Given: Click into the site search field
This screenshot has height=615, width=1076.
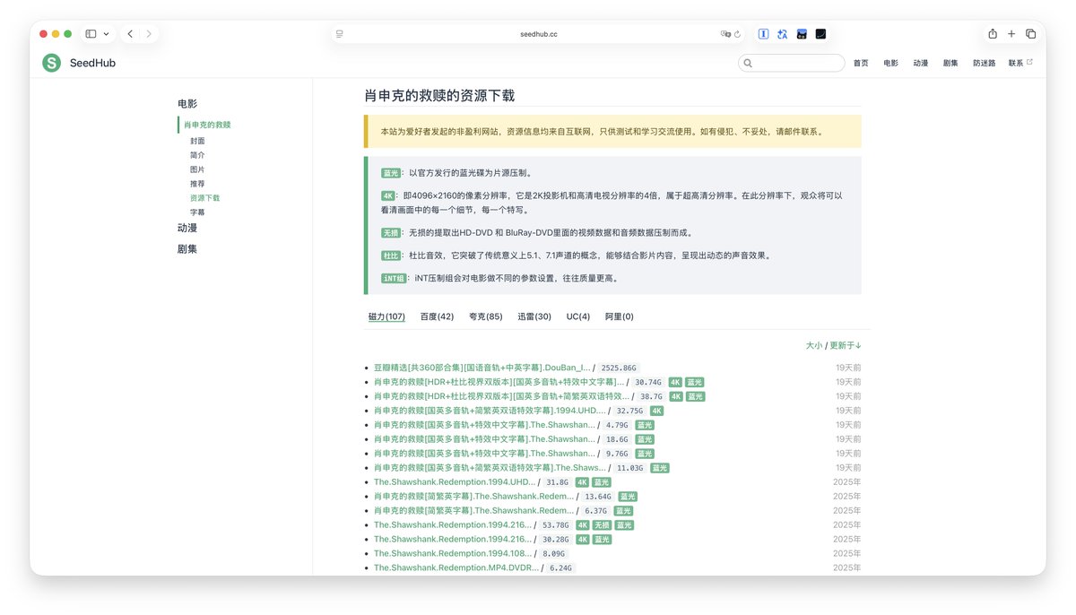Looking at the screenshot, I should click(791, 63).
